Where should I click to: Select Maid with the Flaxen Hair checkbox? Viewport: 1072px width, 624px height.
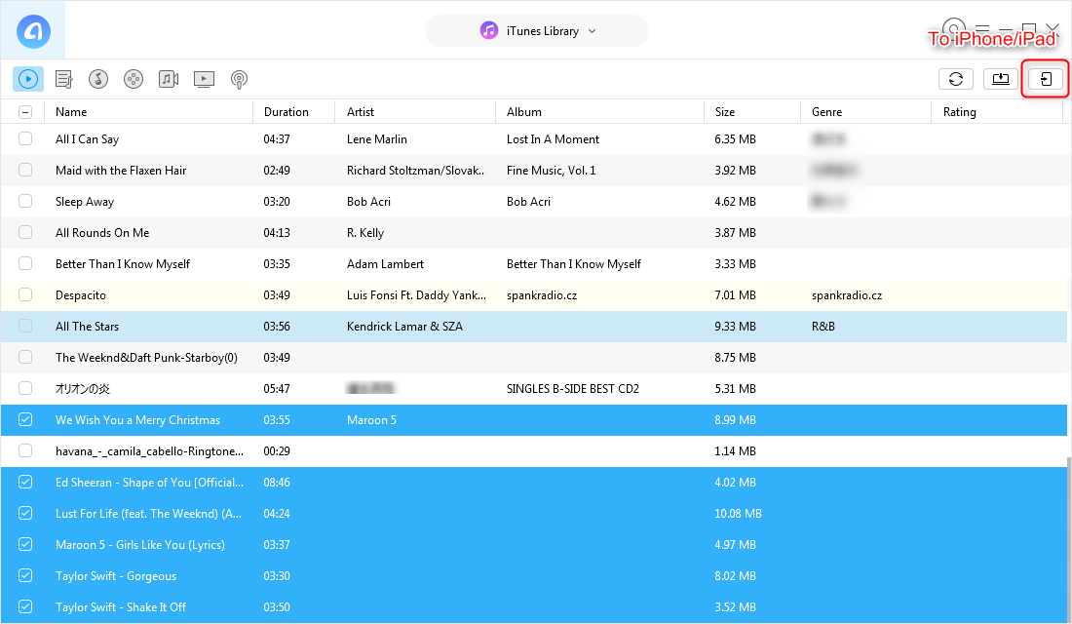click(25, 171)
